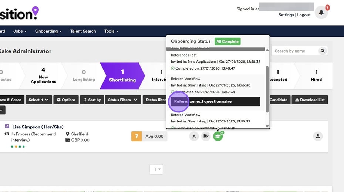Click the eye icon beside In Process status

7,134
